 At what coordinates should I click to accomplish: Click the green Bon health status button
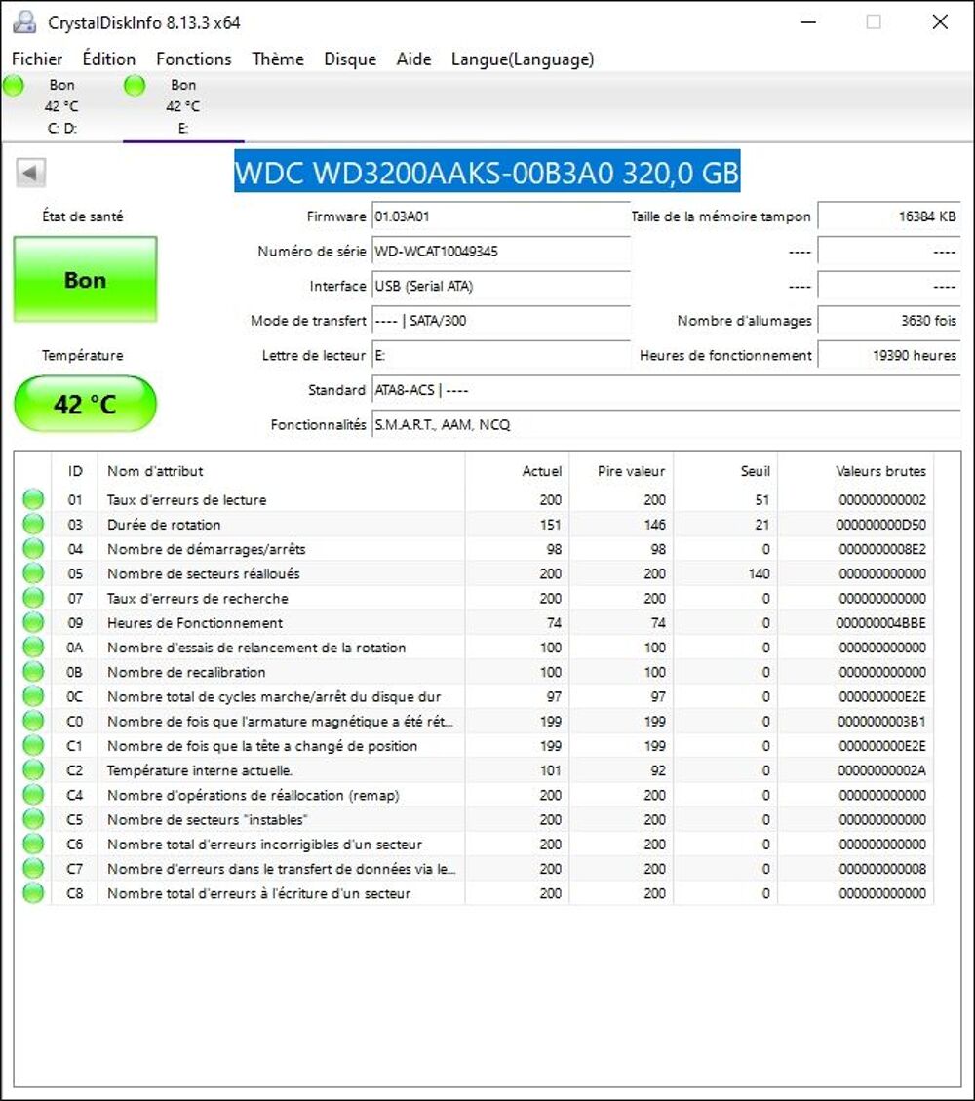tap(85, 280)
